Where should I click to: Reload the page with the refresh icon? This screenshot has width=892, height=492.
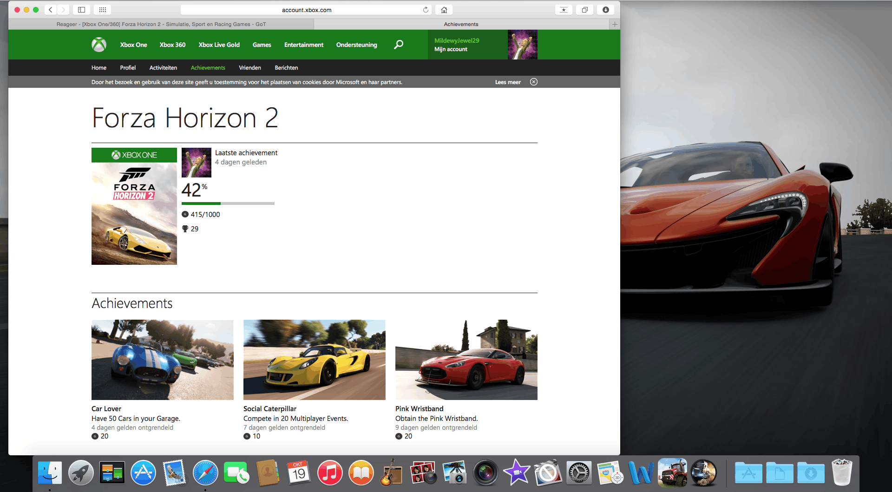point(426,10)
